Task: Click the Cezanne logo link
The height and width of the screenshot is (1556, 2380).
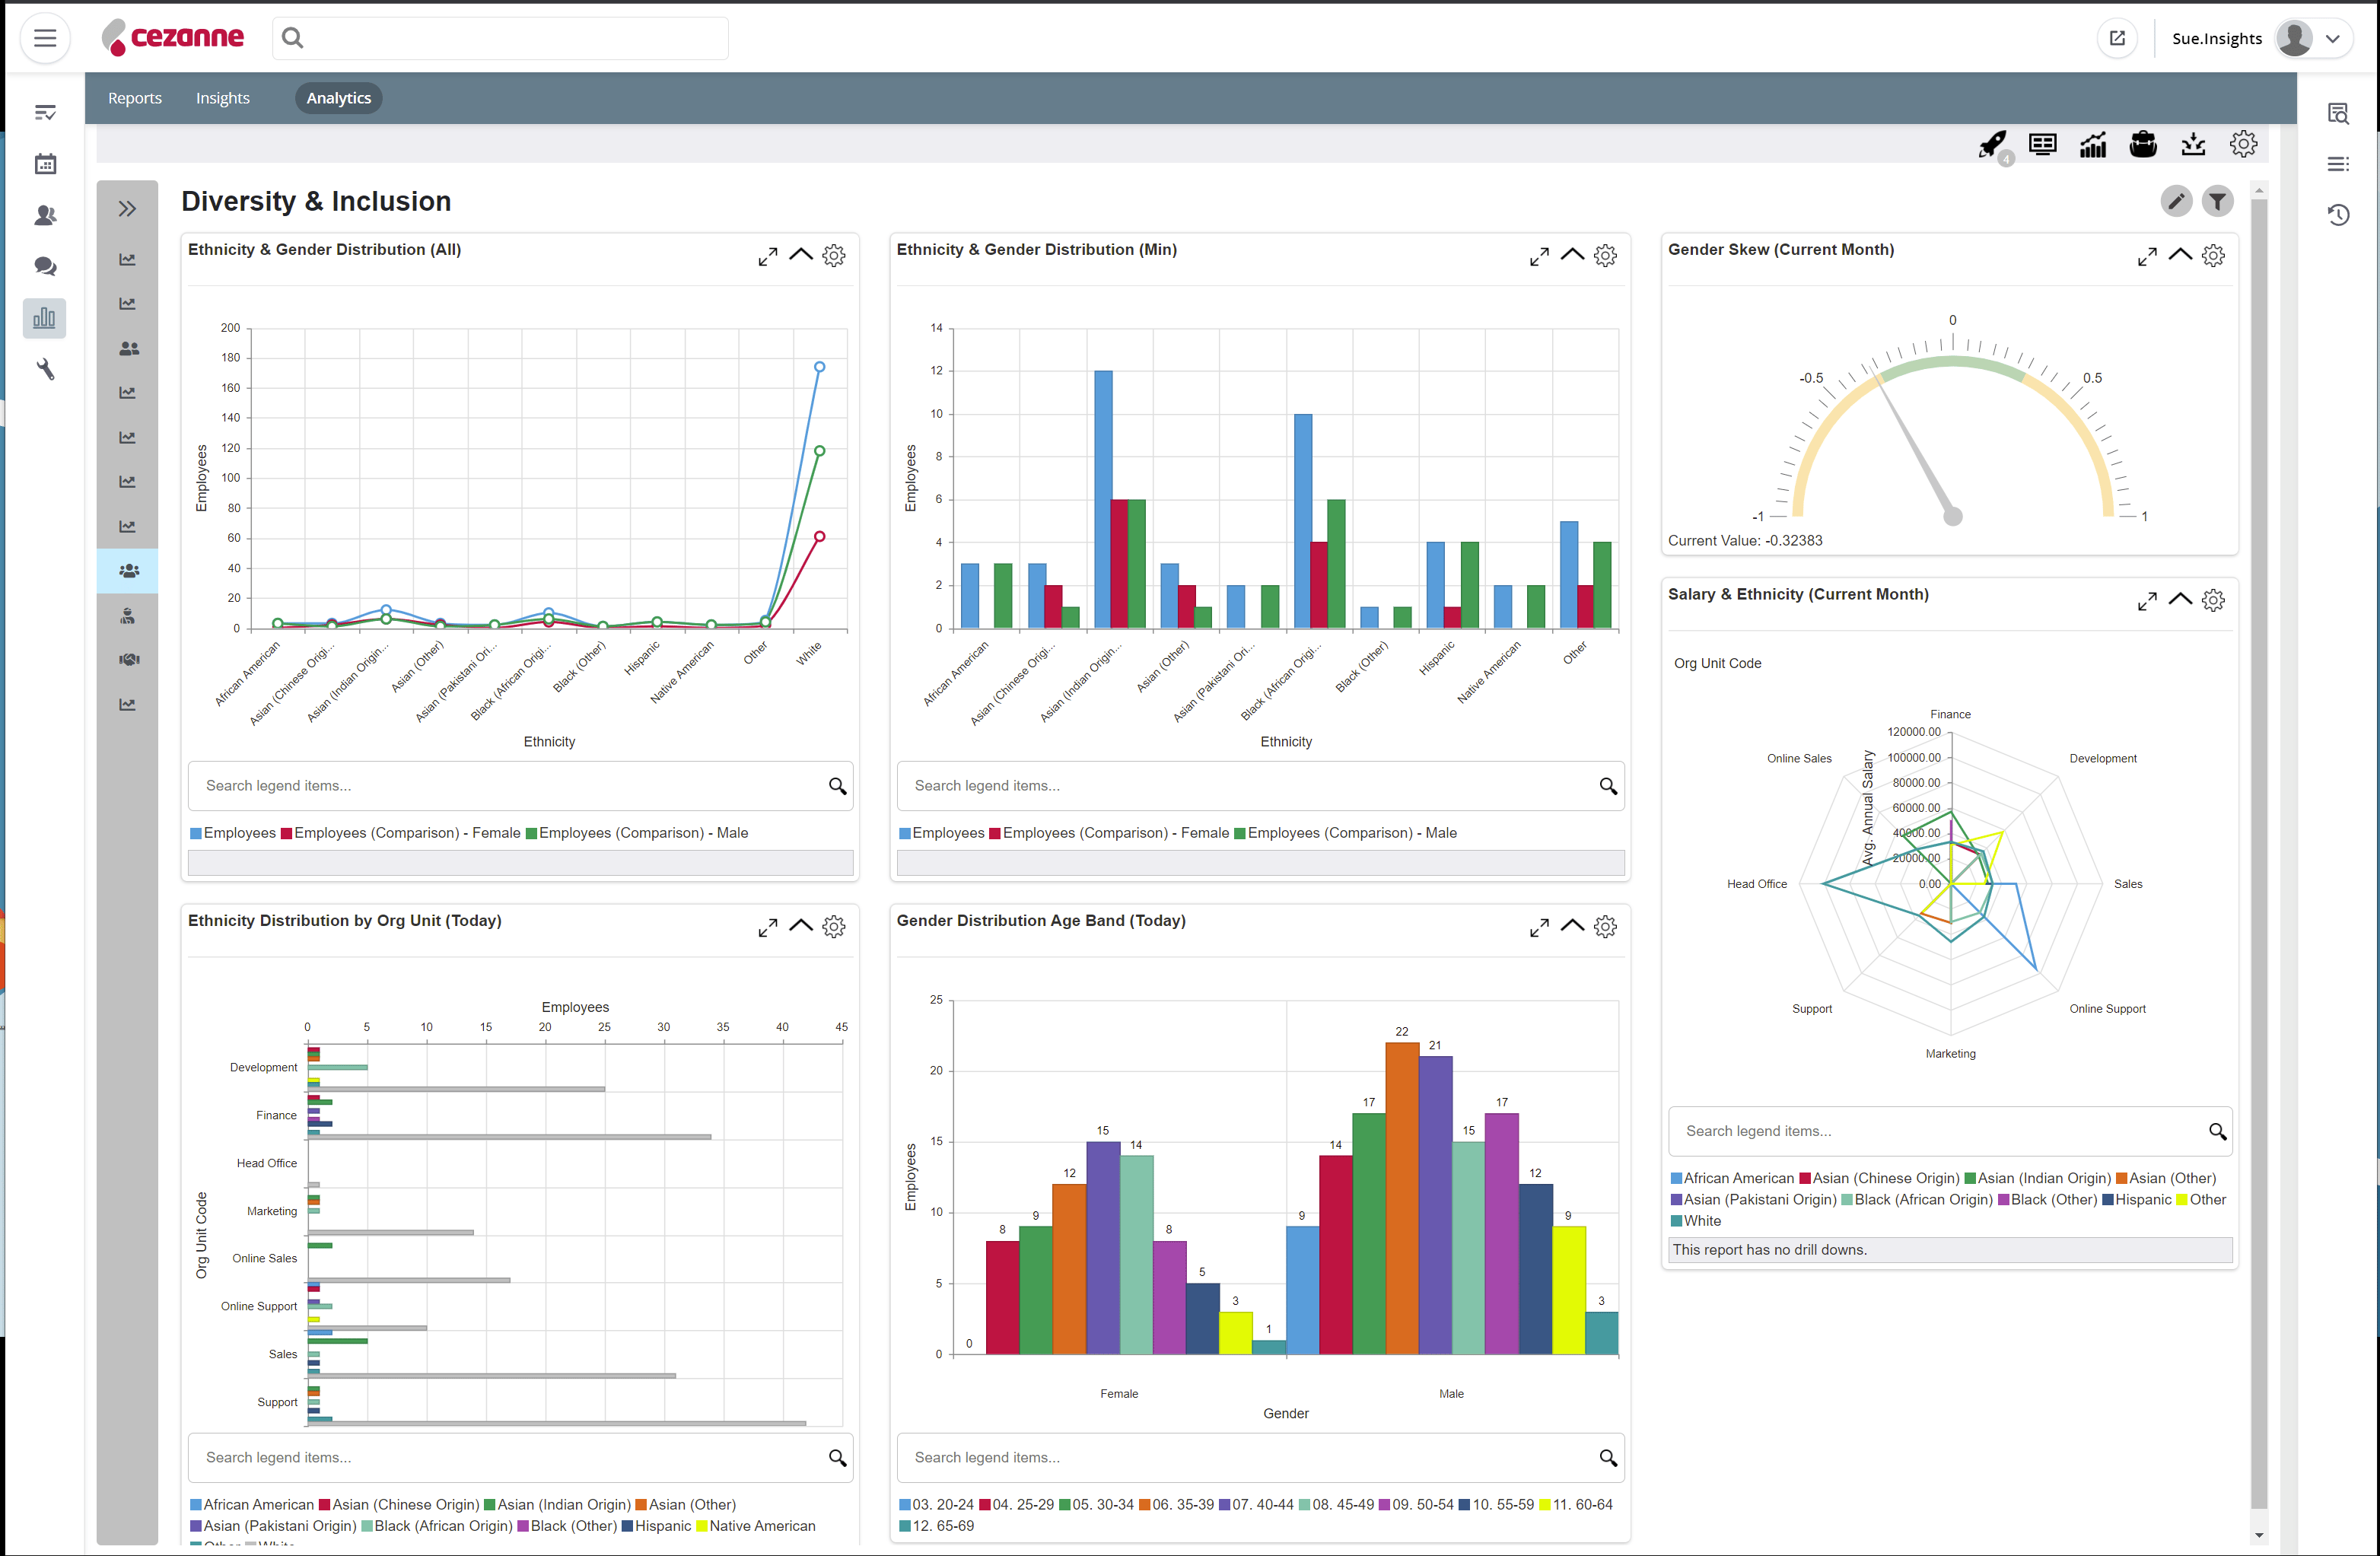Action: tap(174, 38)
